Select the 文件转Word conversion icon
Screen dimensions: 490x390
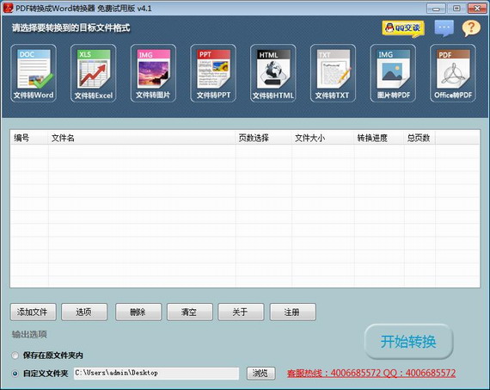click(x=34, y=73)
